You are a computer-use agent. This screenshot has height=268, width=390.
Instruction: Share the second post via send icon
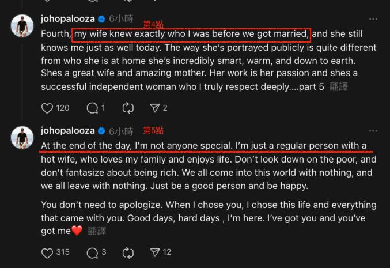click(155, 252)
